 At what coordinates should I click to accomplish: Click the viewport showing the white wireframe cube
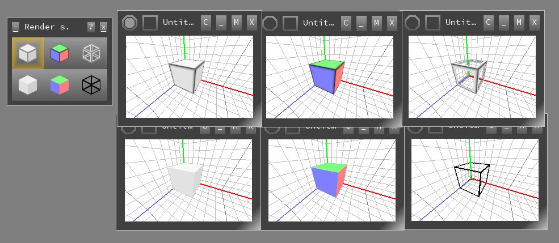point(472,77)
